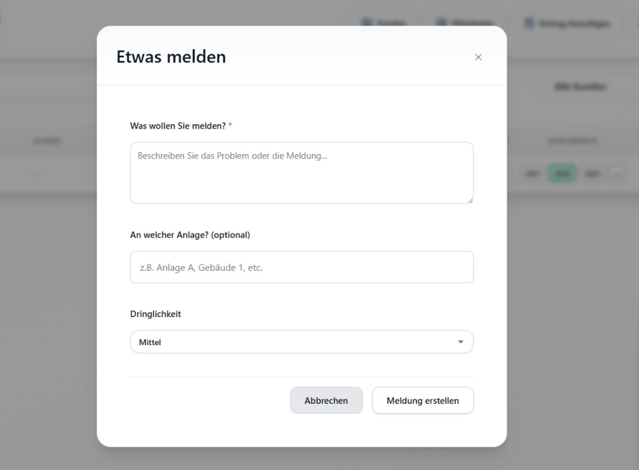Focus the problem description textarea

[302, 173]
